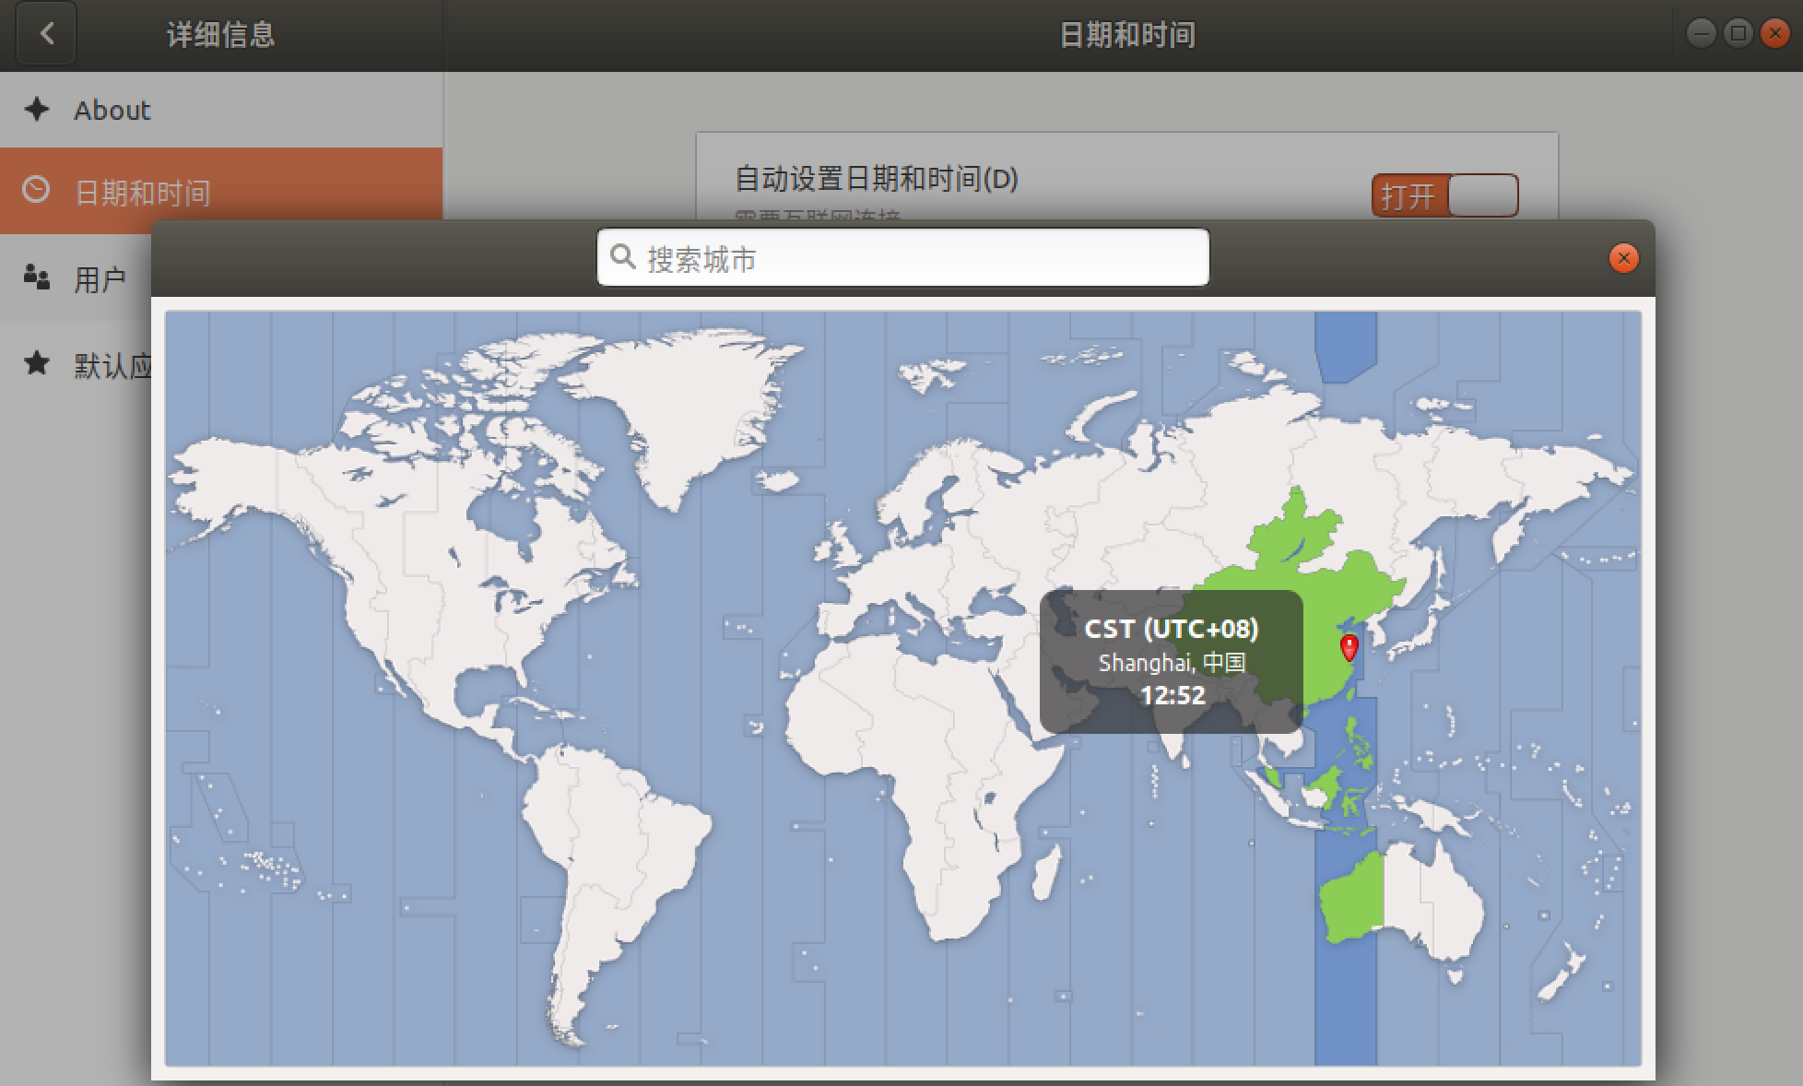This screenshot has width=1803, height=1086.
Task: Click the red location pin on map
Action: tap(1349, 646)
